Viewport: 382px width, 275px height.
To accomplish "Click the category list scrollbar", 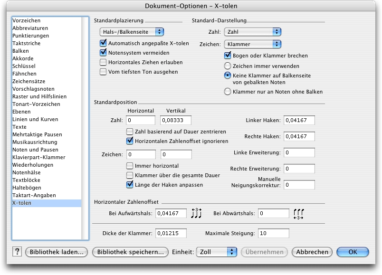I will tap(85, 128).
